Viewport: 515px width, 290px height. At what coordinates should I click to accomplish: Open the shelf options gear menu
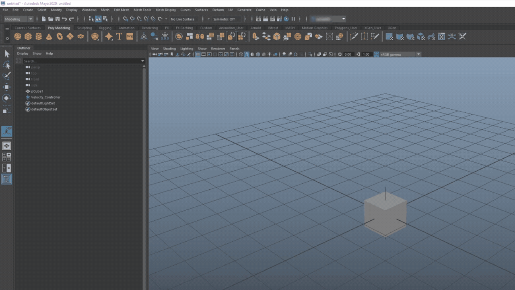7,39
